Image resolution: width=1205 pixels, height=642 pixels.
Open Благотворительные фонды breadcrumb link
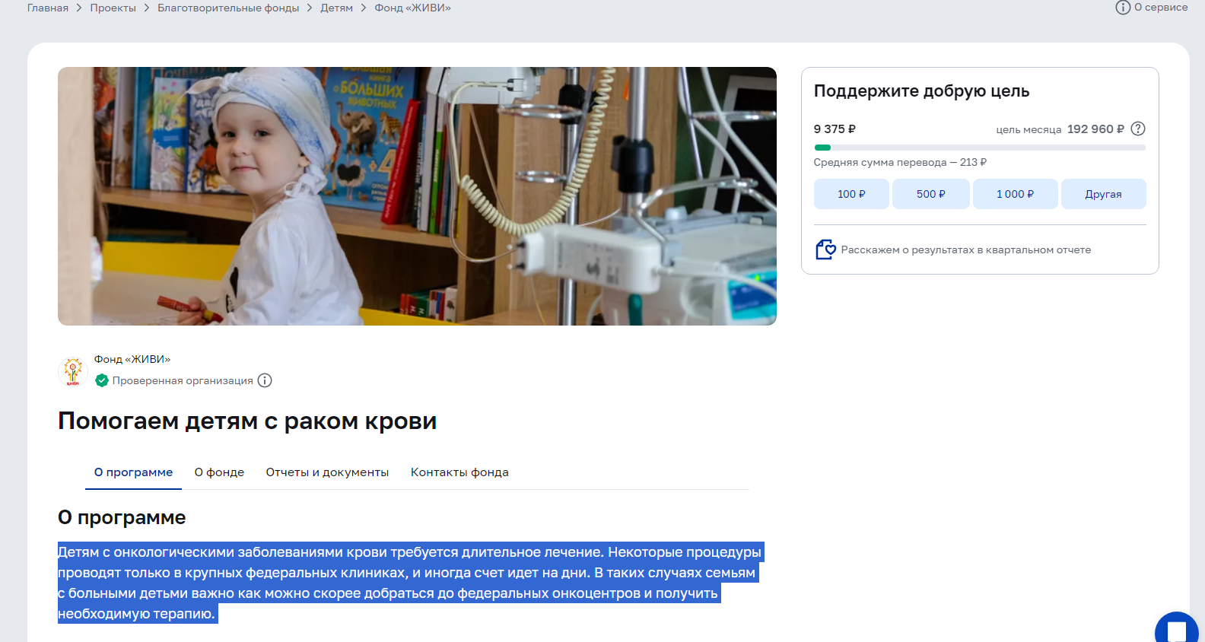228,8
